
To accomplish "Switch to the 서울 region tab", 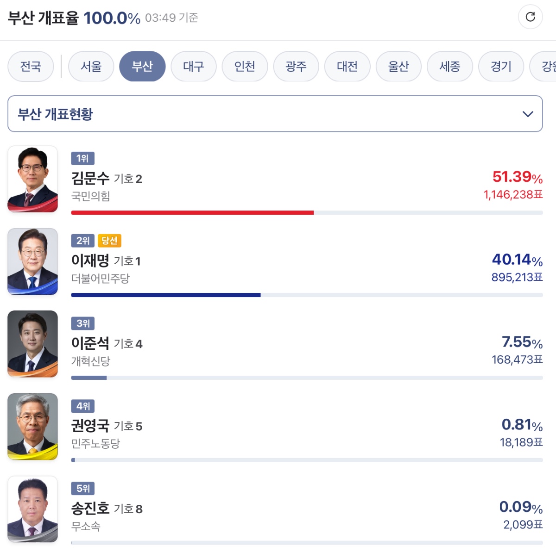I will click(91, 66).
